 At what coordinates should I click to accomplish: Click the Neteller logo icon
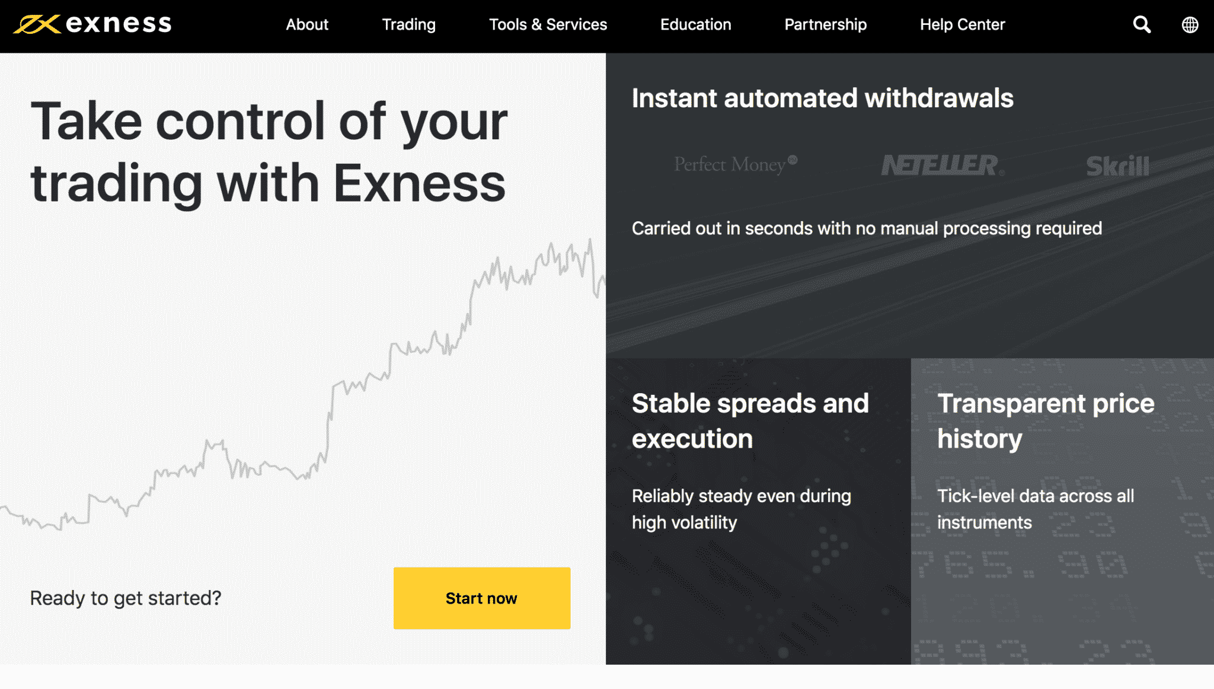point(940,164)
